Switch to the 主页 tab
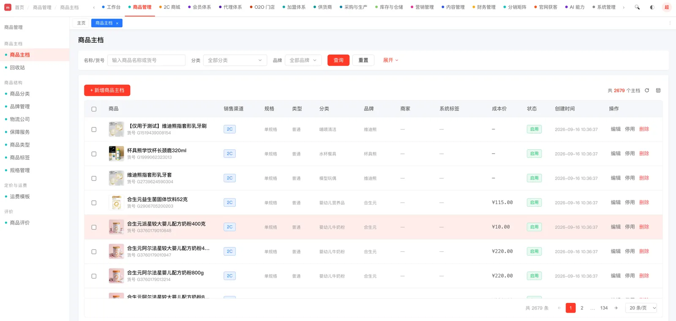 pos(81,23)
